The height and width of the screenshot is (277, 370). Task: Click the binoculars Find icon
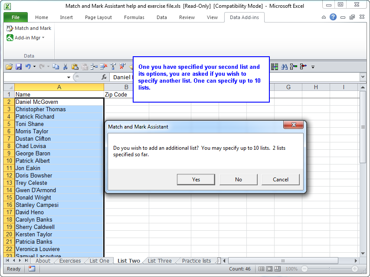click(285, 67)
